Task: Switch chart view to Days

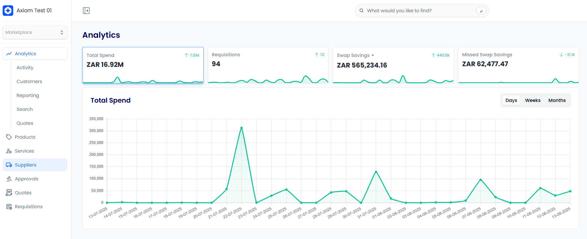Action: tap(511, 100)
